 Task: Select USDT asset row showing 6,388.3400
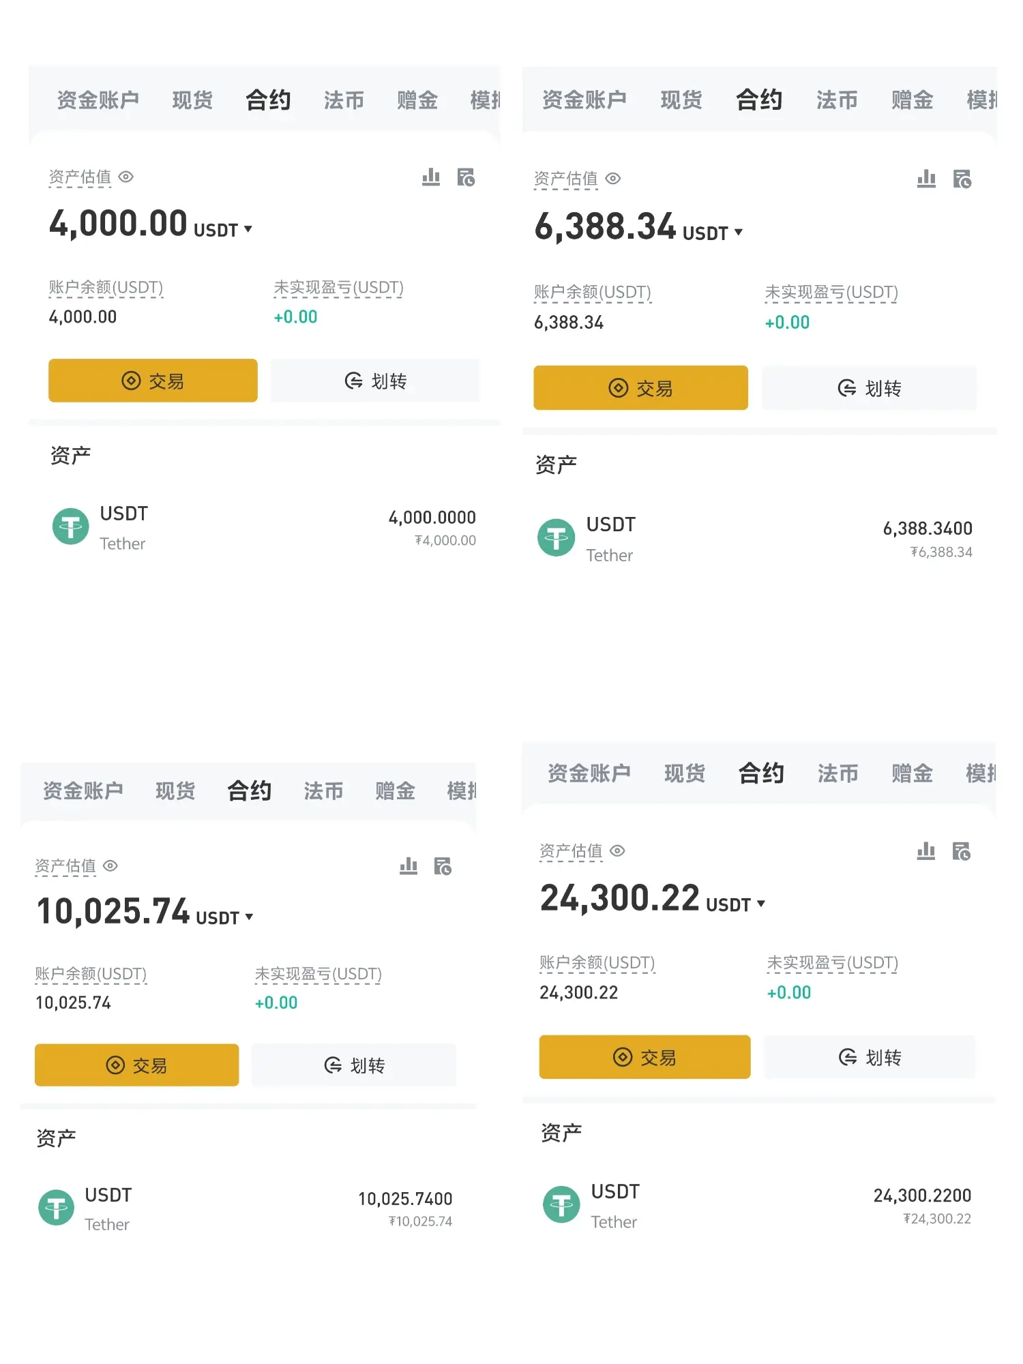(x=755, y=539)
